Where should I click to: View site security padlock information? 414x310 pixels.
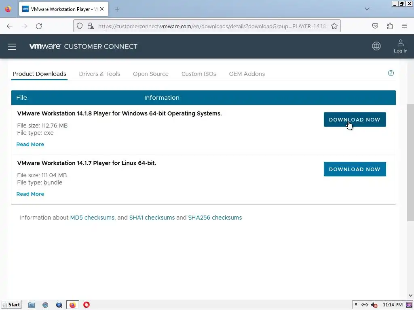tap(91, 26)
